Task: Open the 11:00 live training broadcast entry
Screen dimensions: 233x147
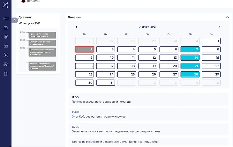Action: tap(148, 99)
